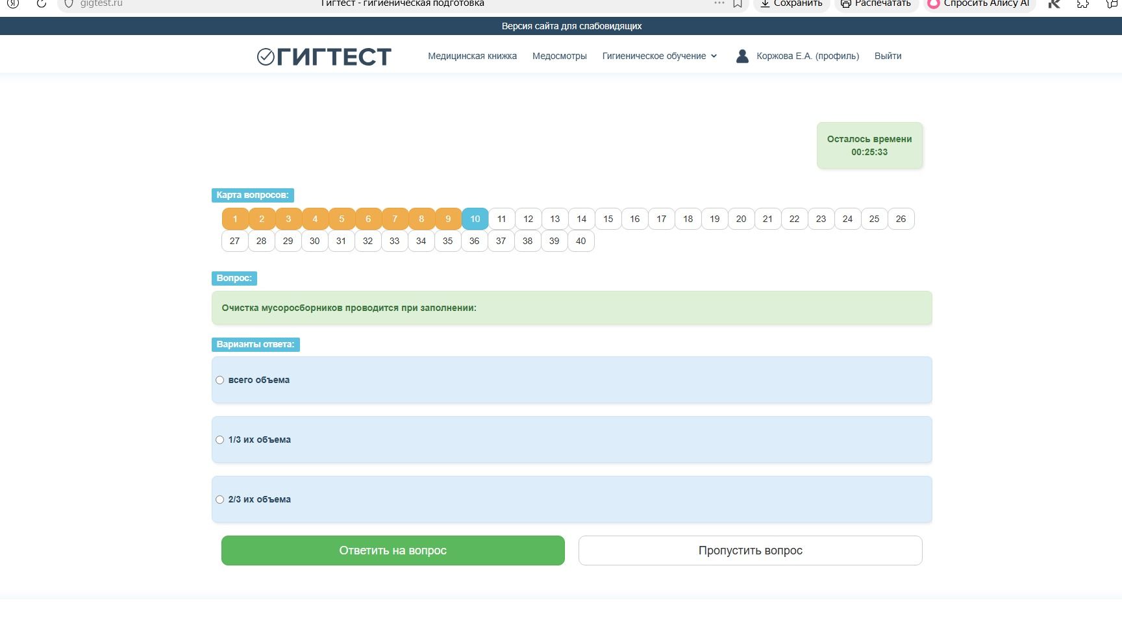Click the Вопрос: label
The height and width of the screenshot is (631, 1122).
pos(234,278)
